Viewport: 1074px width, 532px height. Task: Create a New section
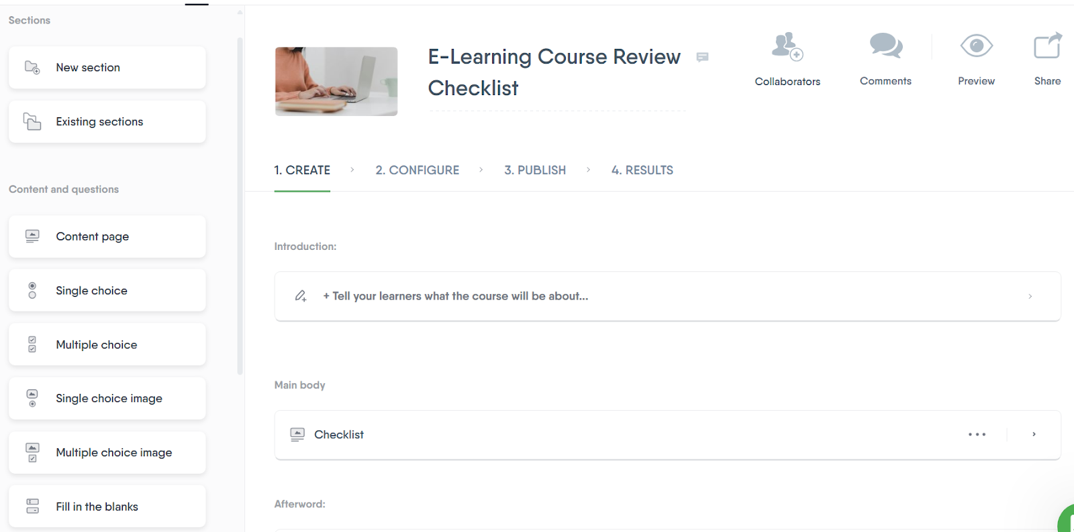(x=106, y=67)
